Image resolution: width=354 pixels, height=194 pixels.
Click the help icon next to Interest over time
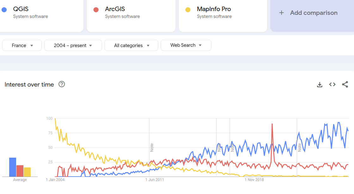[62, 84]
